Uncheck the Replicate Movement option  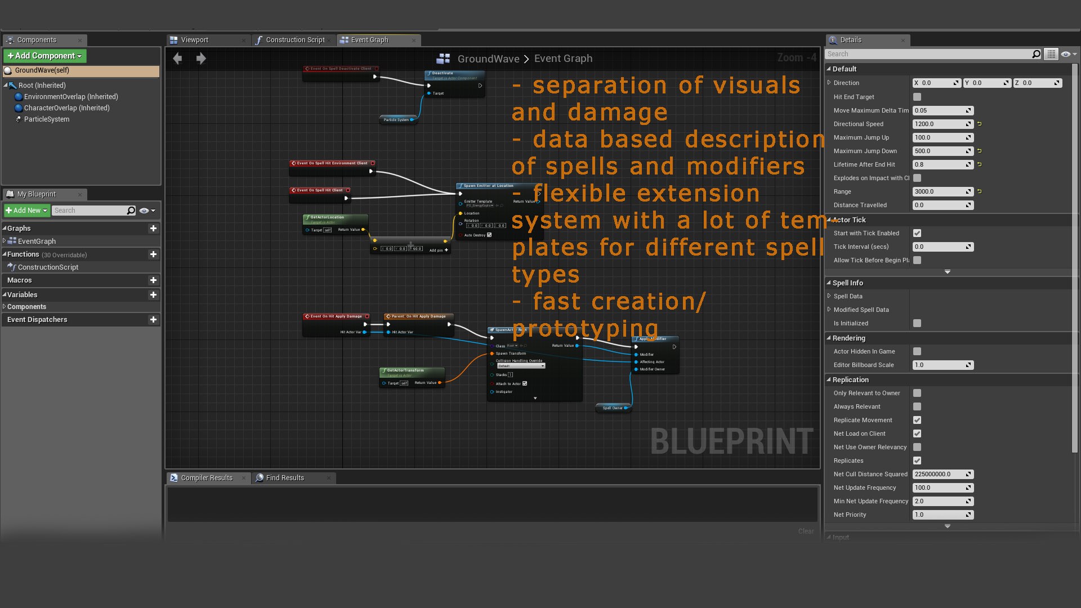pyautogui.click(x=917, y=420)
